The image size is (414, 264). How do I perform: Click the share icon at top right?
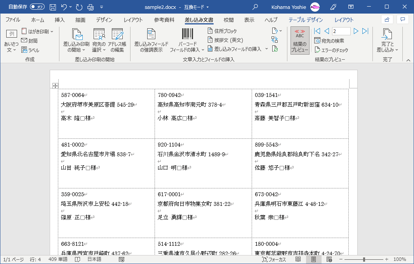[x=387, y=19]
